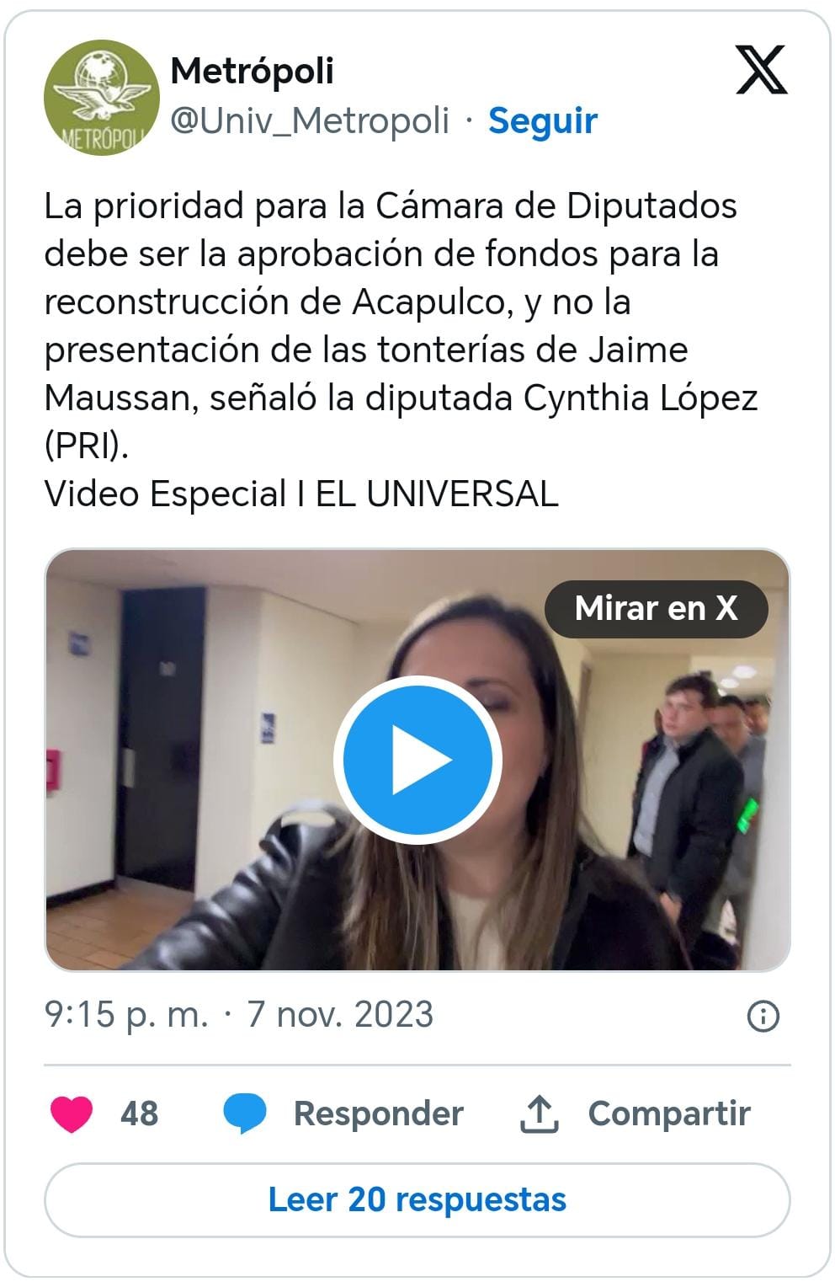Select the Responder label
This screenshot has width=835, height=1287.
pos(378,1113)
